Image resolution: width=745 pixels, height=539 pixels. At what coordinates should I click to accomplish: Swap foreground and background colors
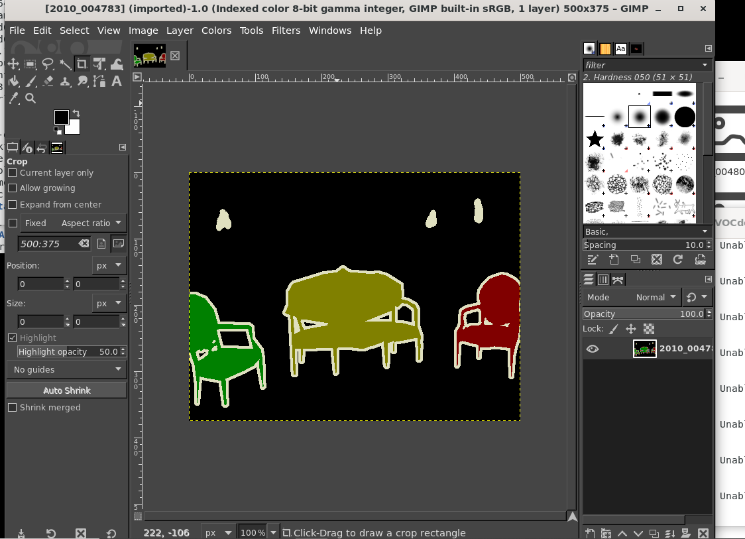(76, 113)
